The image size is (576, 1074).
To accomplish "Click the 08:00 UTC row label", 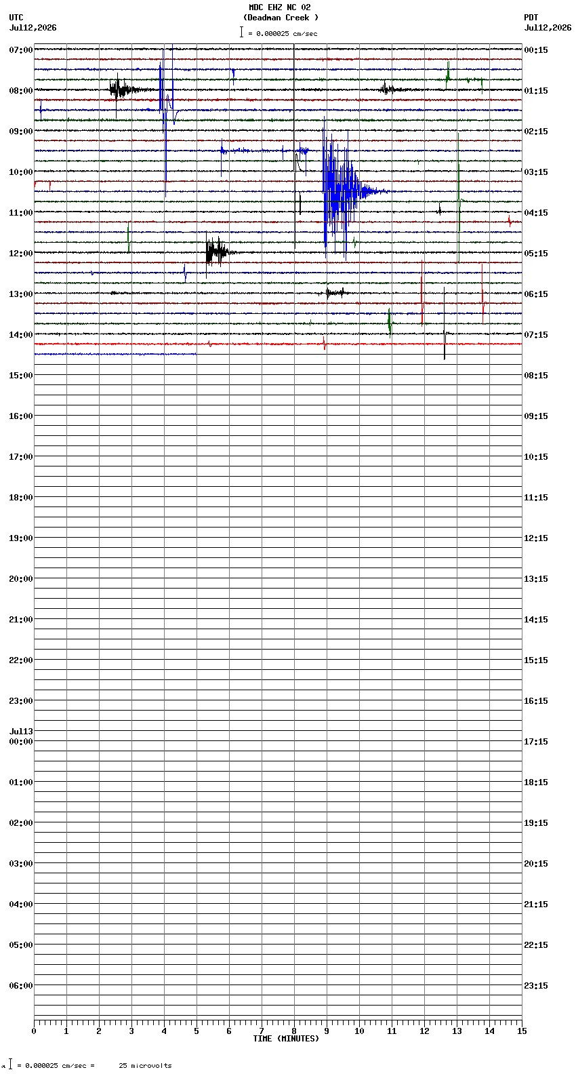I will (21, 91).
